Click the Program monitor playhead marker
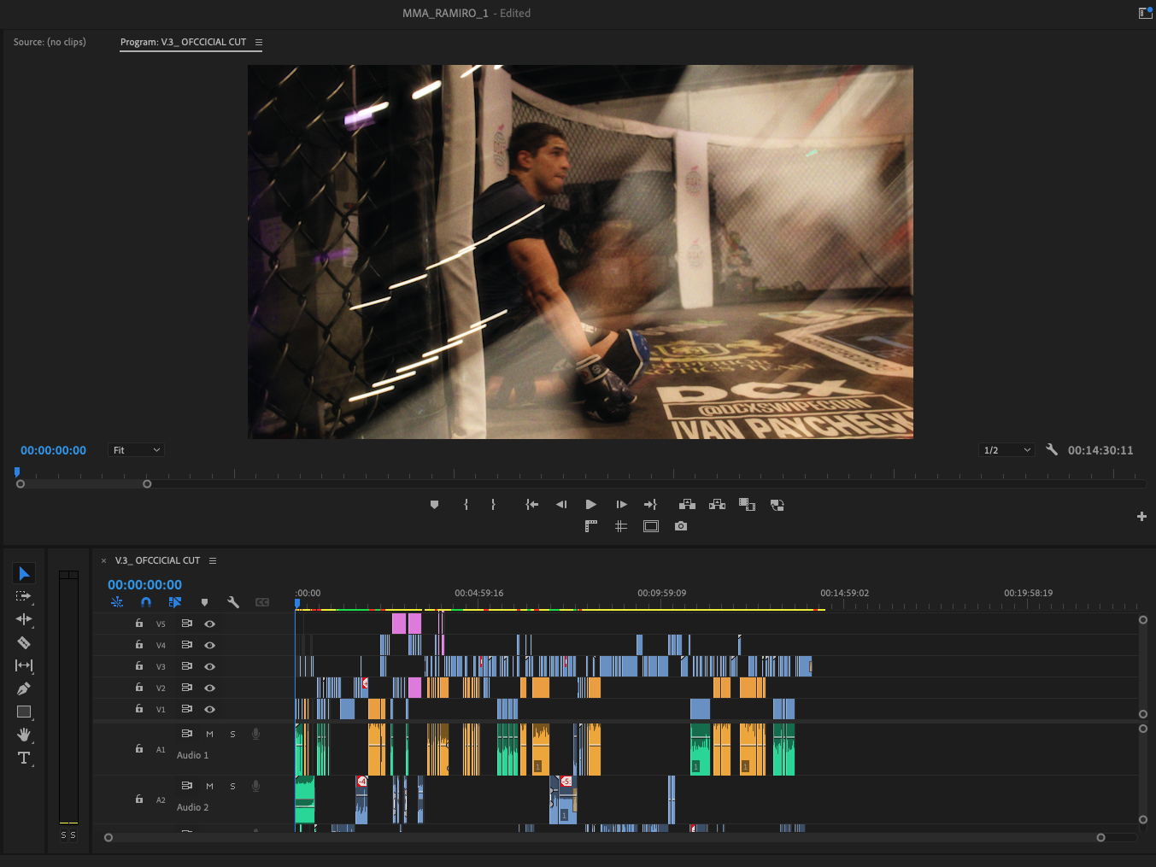Screen dimensions: 1156x867 click(x=17, y=472)
